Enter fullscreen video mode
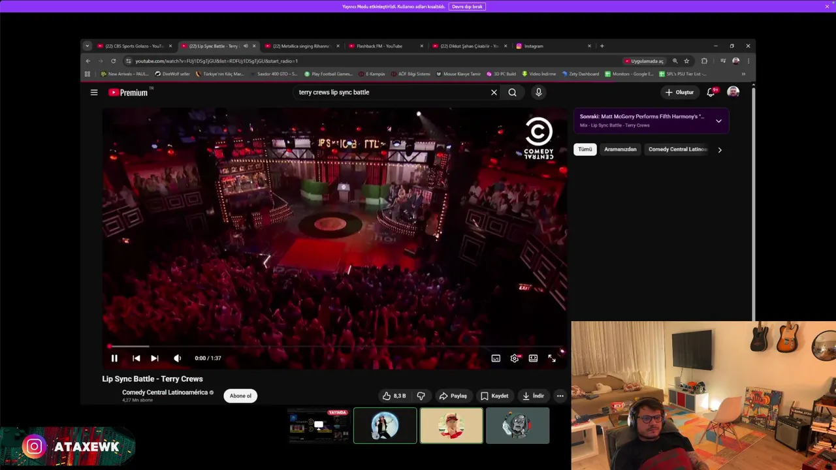 (552, 358)
